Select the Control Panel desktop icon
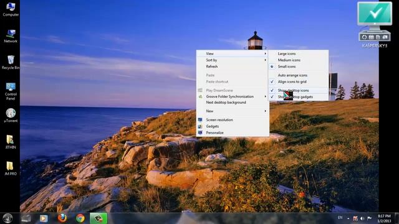Screen dimensions: 399x224 [x=11, y=91]
